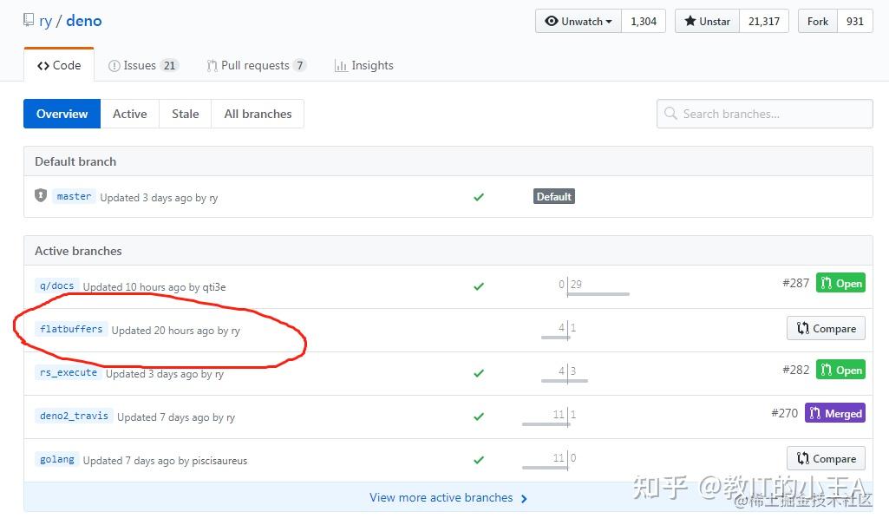Click the repository book icon beside ry/deno
The width and height of the screenshot is (889, 525).
(28, 19)
